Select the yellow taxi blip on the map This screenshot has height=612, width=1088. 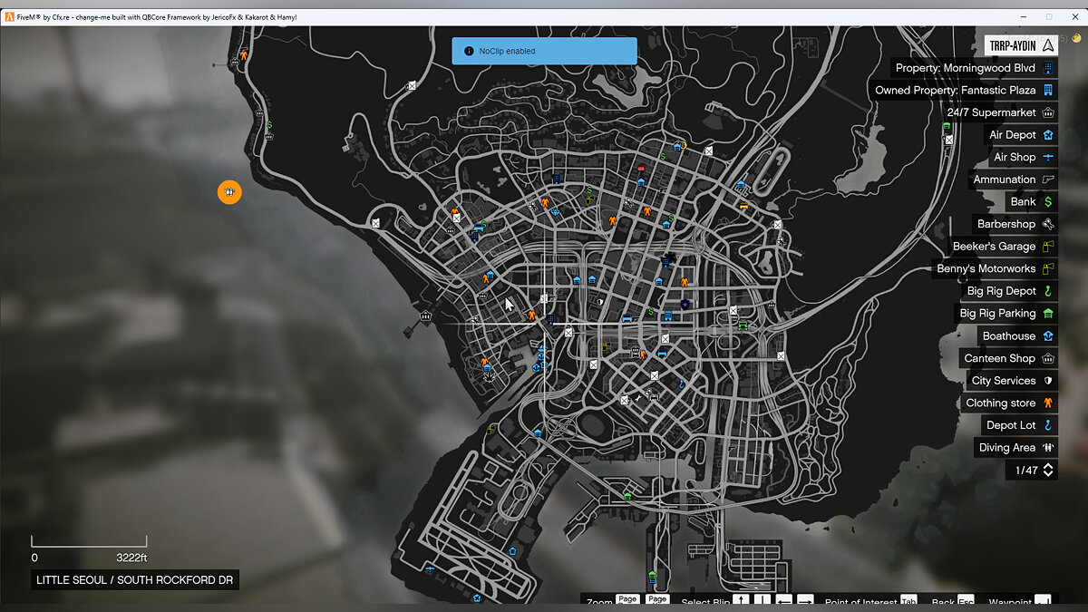pos(744,207)
